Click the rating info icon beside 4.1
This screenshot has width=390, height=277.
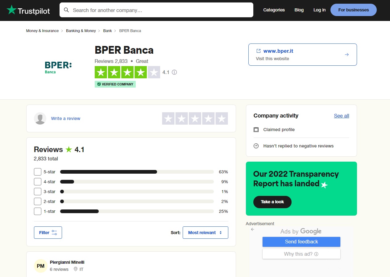174,72
